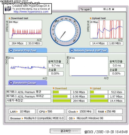Click the VoIP test latency graph
The width and height of the screenshot is (129, 135).
pos(89,66)
